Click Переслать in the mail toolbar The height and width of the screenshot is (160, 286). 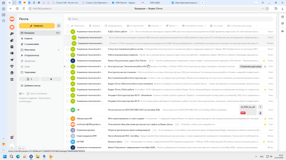[78, 26]
